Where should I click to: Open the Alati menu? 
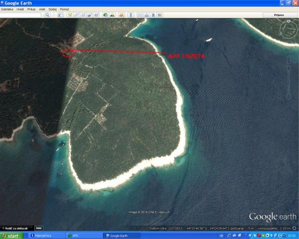pos(42,9)
